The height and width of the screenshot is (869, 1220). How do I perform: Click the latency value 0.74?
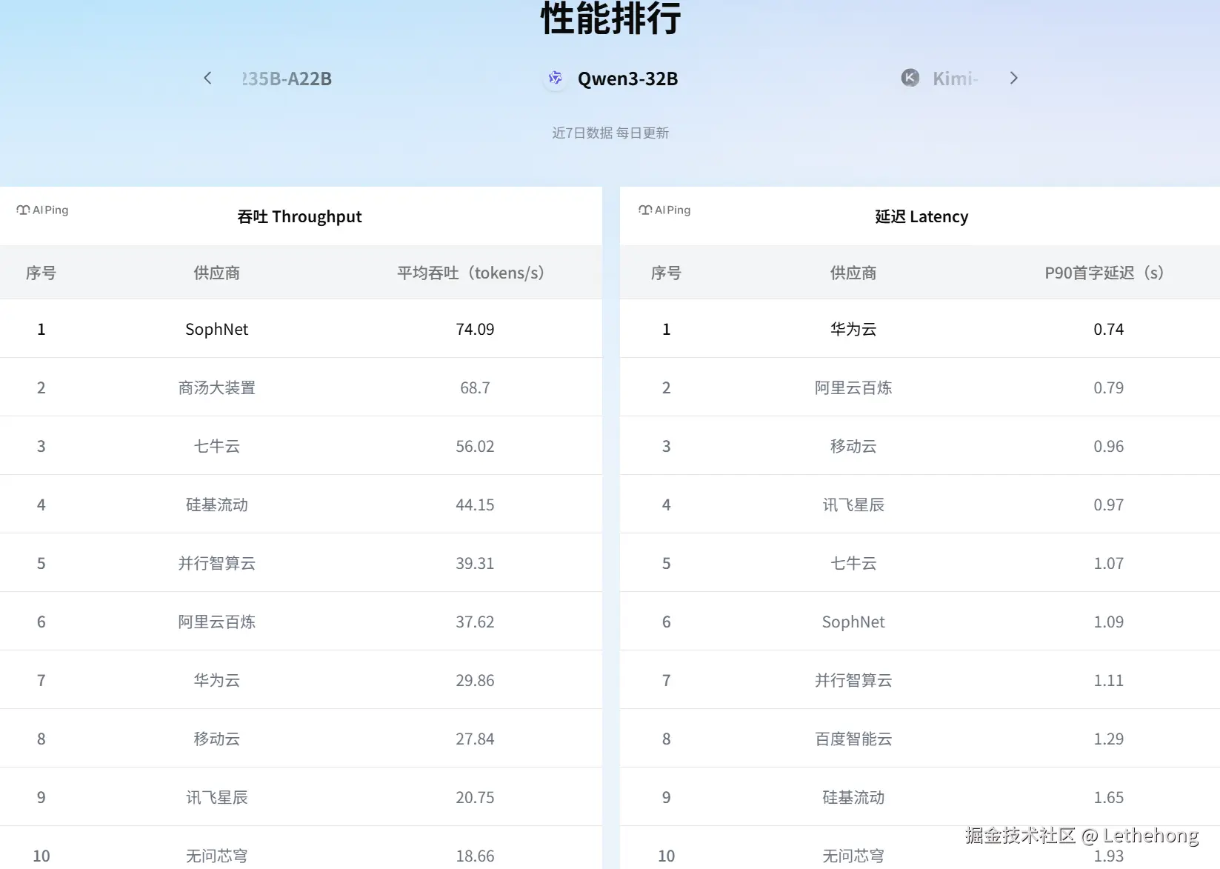(x=1109, y=329)
